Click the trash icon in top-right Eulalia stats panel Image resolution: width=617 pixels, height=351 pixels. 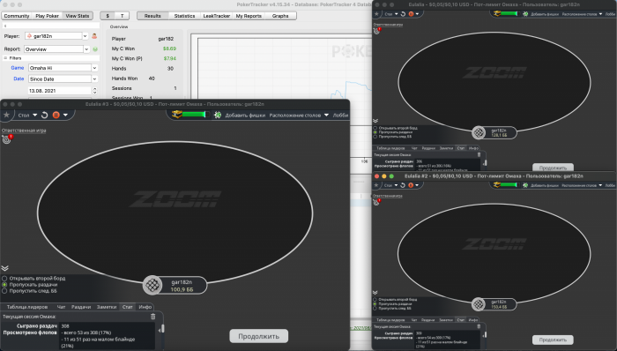pyautogui.click(x=479, y=154)
